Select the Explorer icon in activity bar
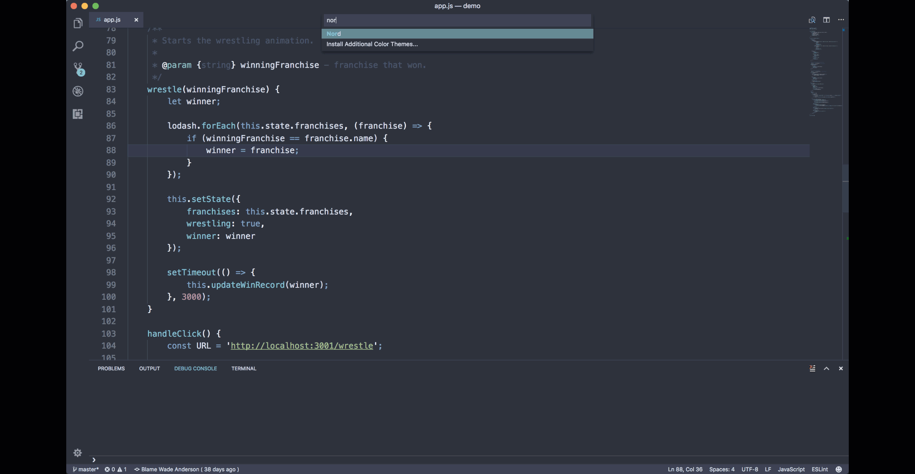The image size is (915, 474). [x=78, y=23]
